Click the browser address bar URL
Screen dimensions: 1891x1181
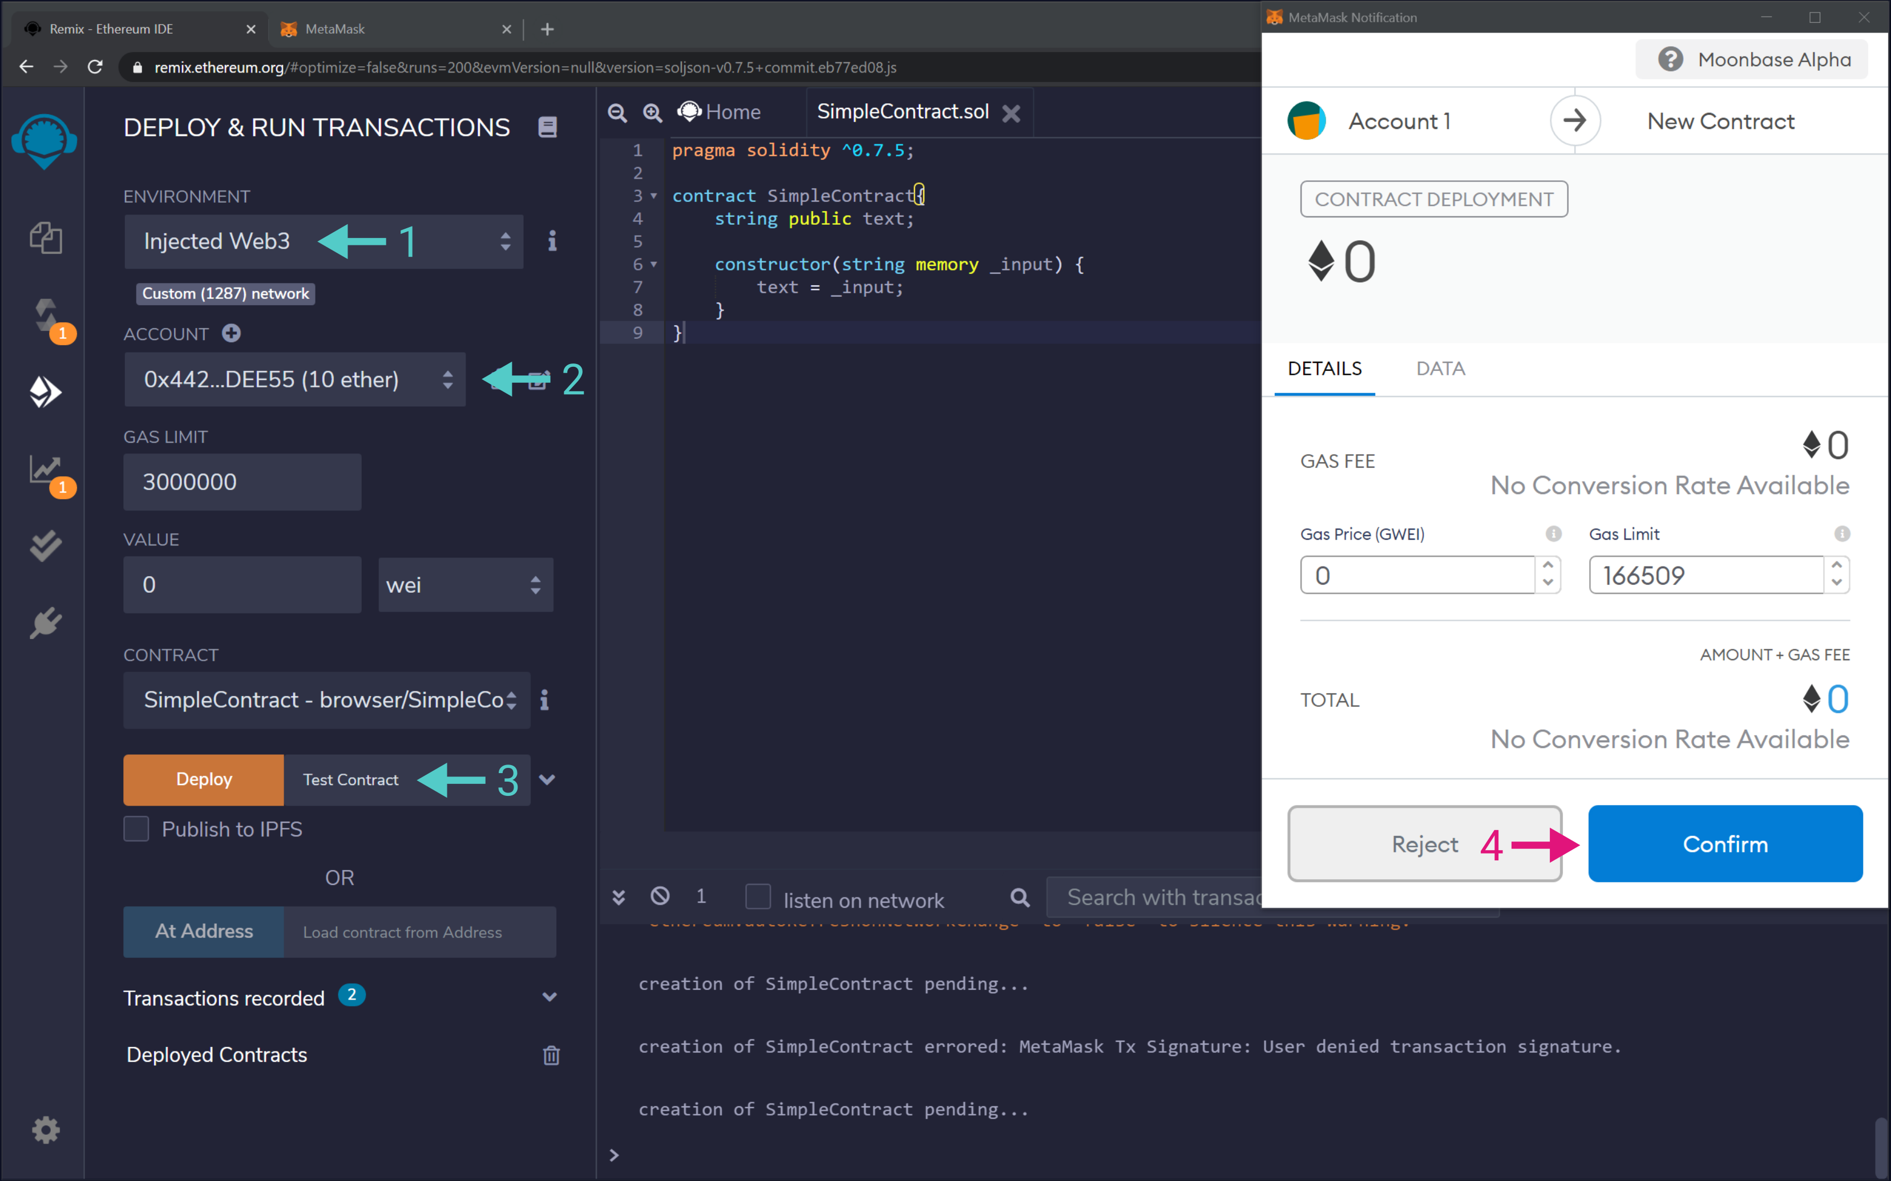525,67
